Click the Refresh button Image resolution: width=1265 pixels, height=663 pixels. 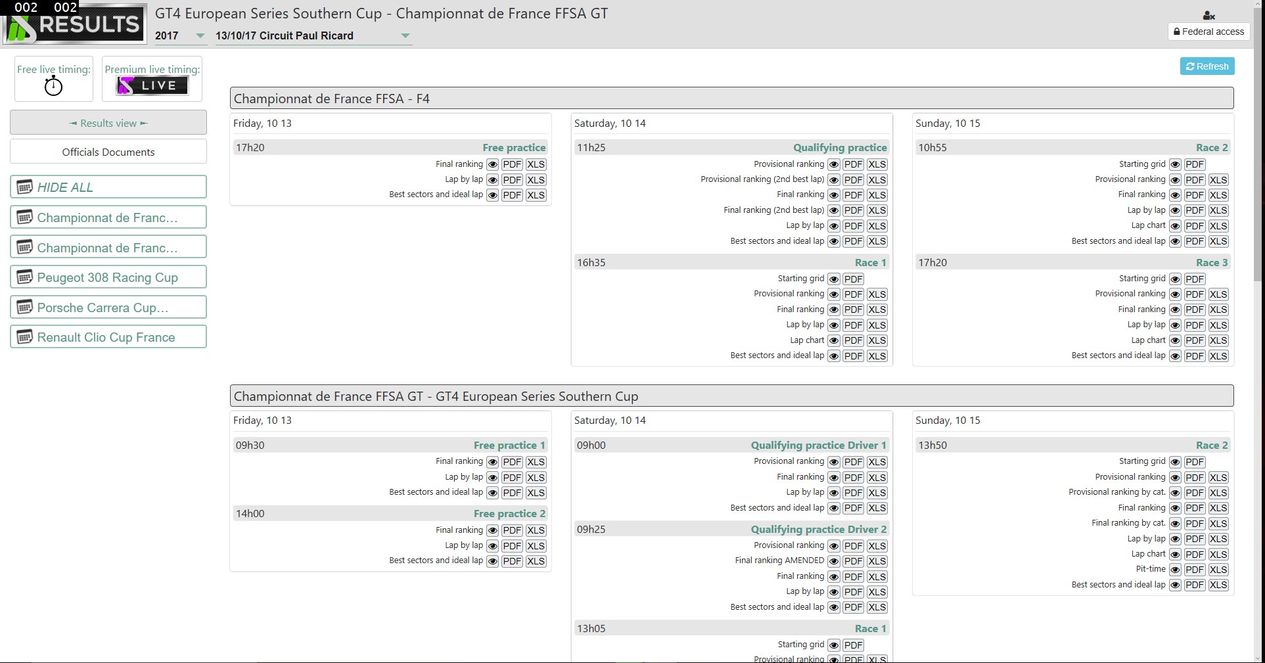click(x=1207, y=66)
